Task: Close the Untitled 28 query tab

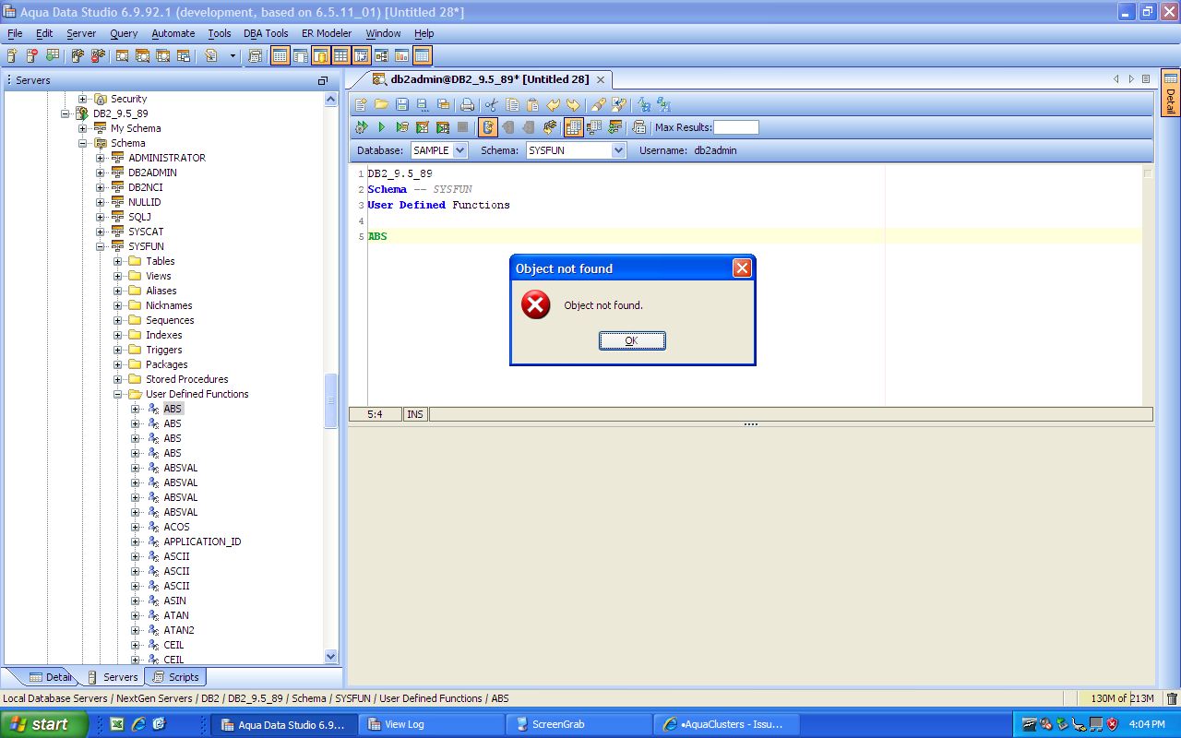Action: 600,79
